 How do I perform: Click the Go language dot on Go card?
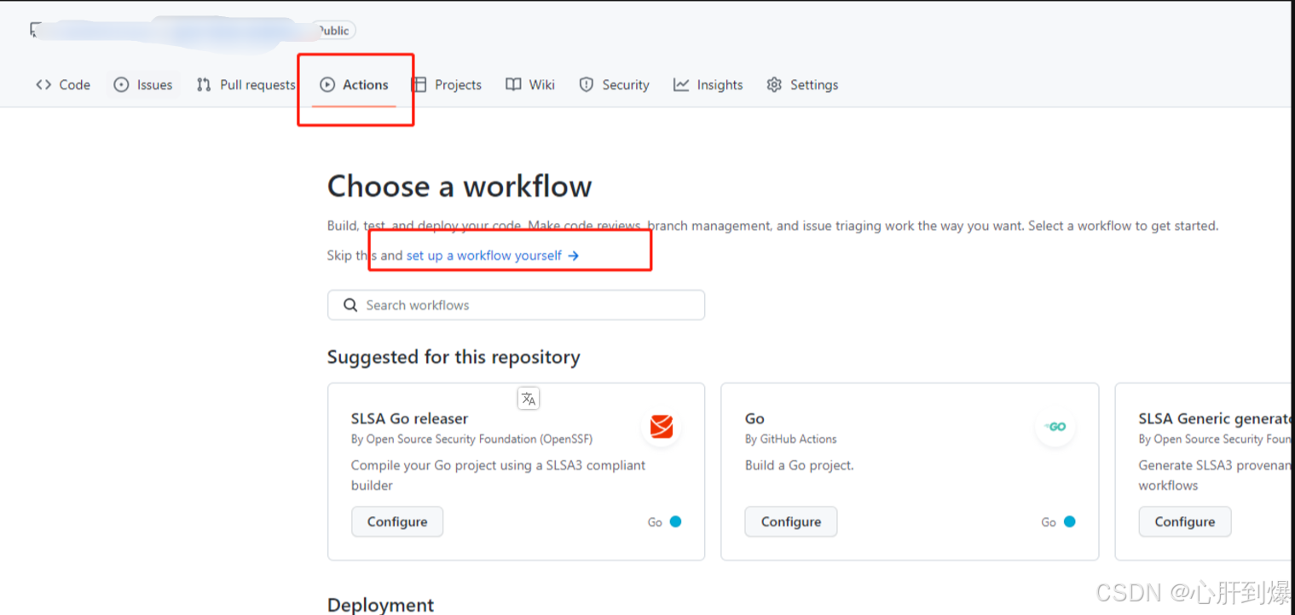pyautogui.click(x=1069, y=521)
